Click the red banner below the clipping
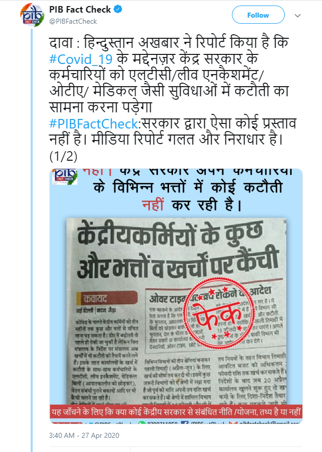Image resolution: width=322 pixels, height=452 pixels. pyautogui.click(x=176, y=412)
